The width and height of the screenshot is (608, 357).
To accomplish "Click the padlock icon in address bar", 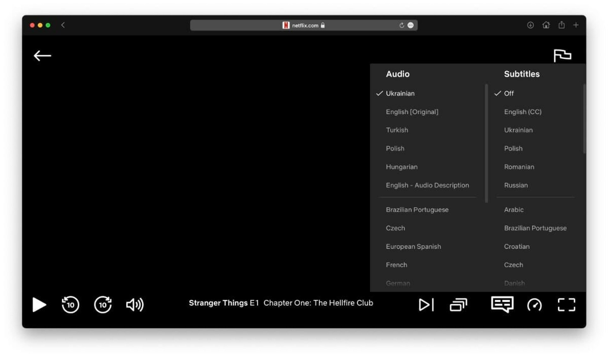I will (323, 25).
